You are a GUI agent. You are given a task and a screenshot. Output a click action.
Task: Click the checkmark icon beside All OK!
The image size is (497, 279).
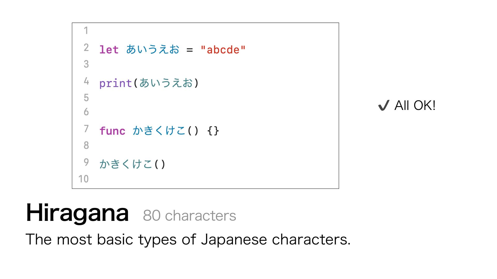384,105
